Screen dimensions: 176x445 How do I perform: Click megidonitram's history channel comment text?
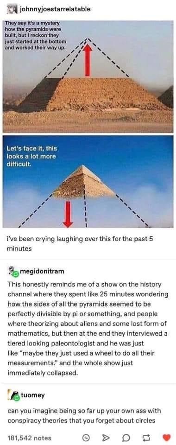click(x=88, y=329)
